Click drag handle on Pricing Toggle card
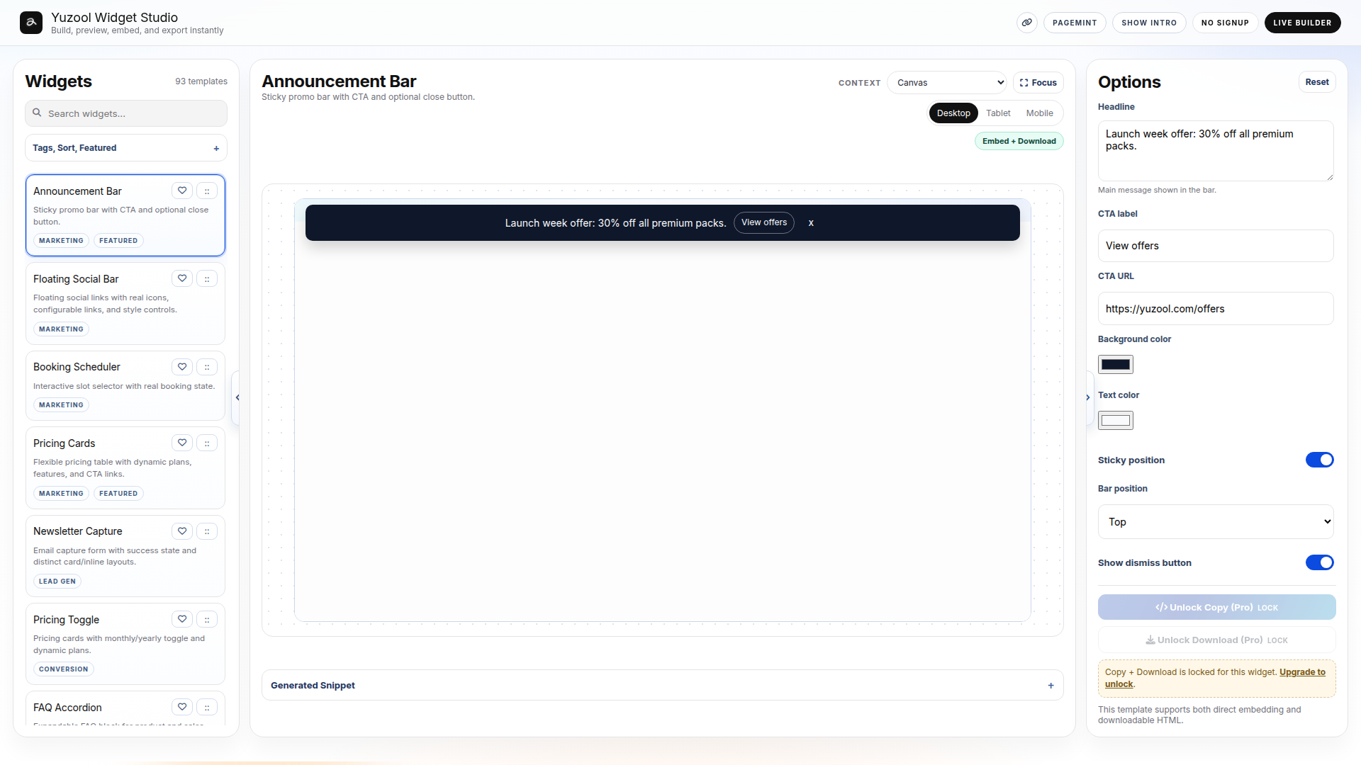 coord(207,619)
